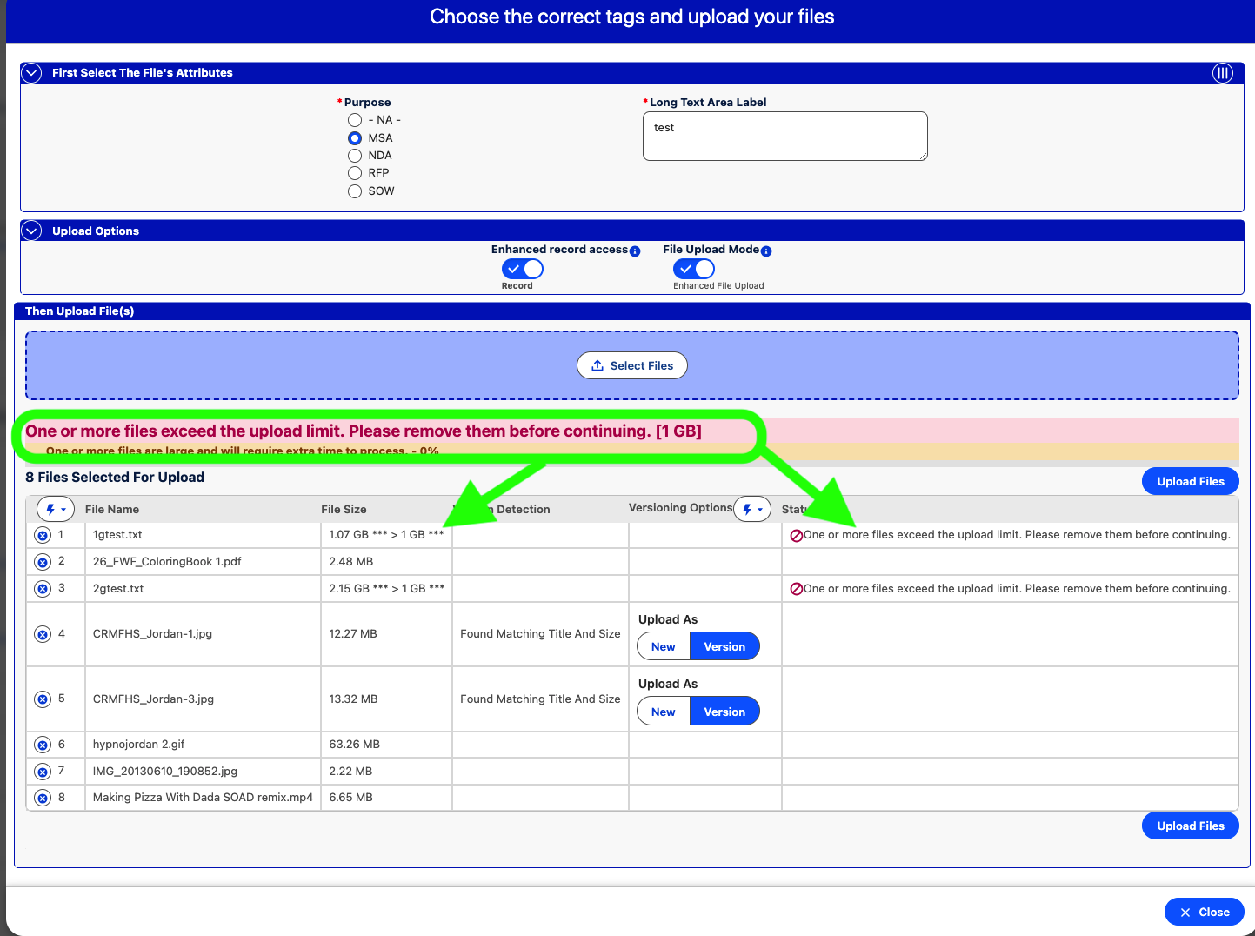Remove hypnojordan 2.gif with its row X icon
This screenshot has width=1255, height=936.
pyautogui.click(x=43, y=745)
